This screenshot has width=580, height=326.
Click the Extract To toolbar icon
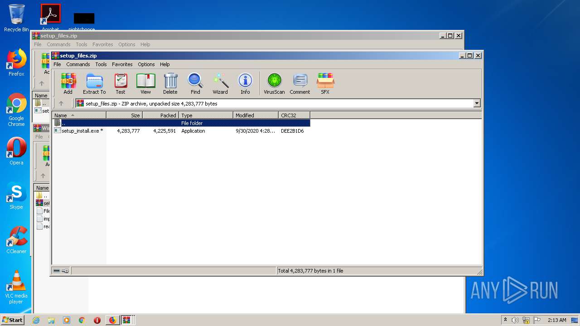click(94, 84)
